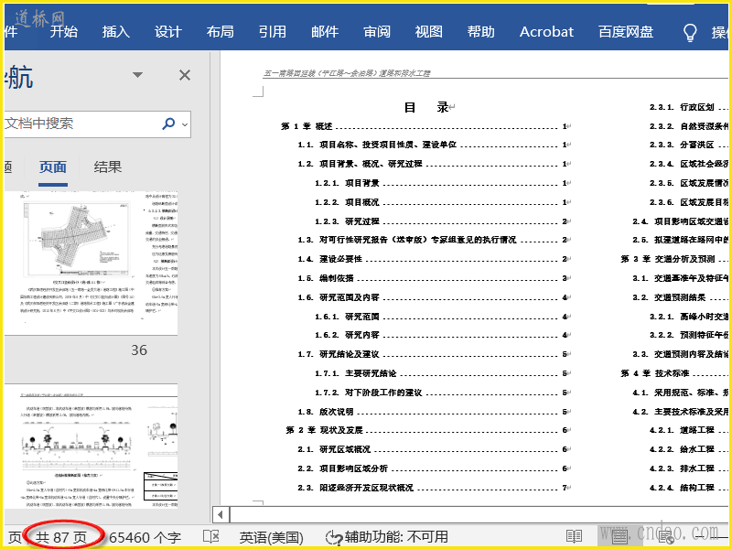
Task: Click the 目 录 heading text
Action: pyautogui.click(x=426, y=107)
